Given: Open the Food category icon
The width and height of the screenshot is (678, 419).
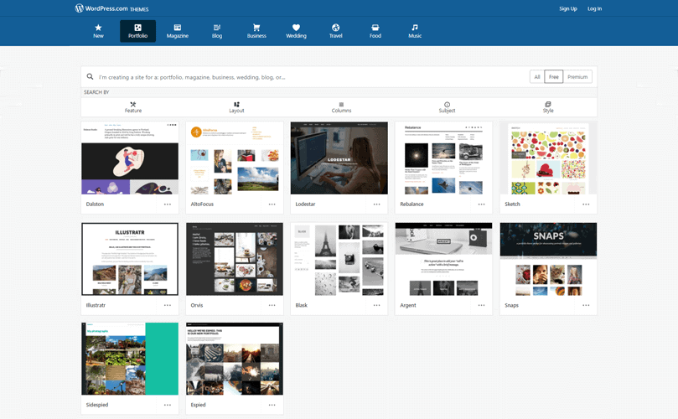Looking at the screenshot, I should 375,28.
